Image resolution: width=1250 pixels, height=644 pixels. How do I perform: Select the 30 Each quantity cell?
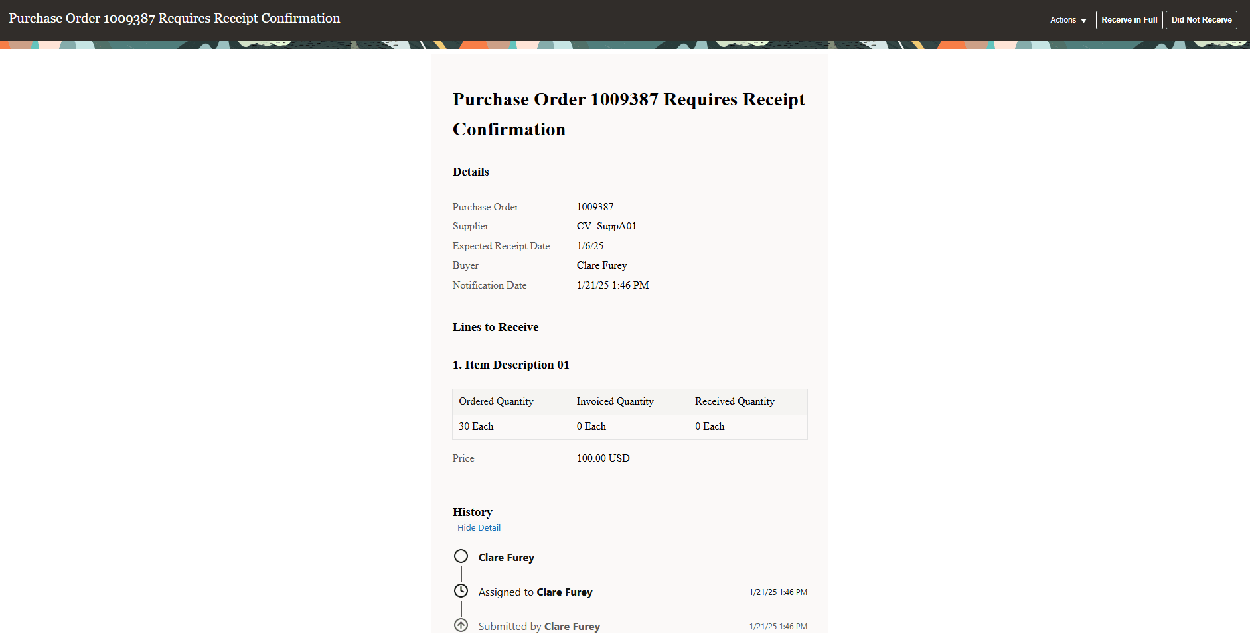(x=475, y=426)
